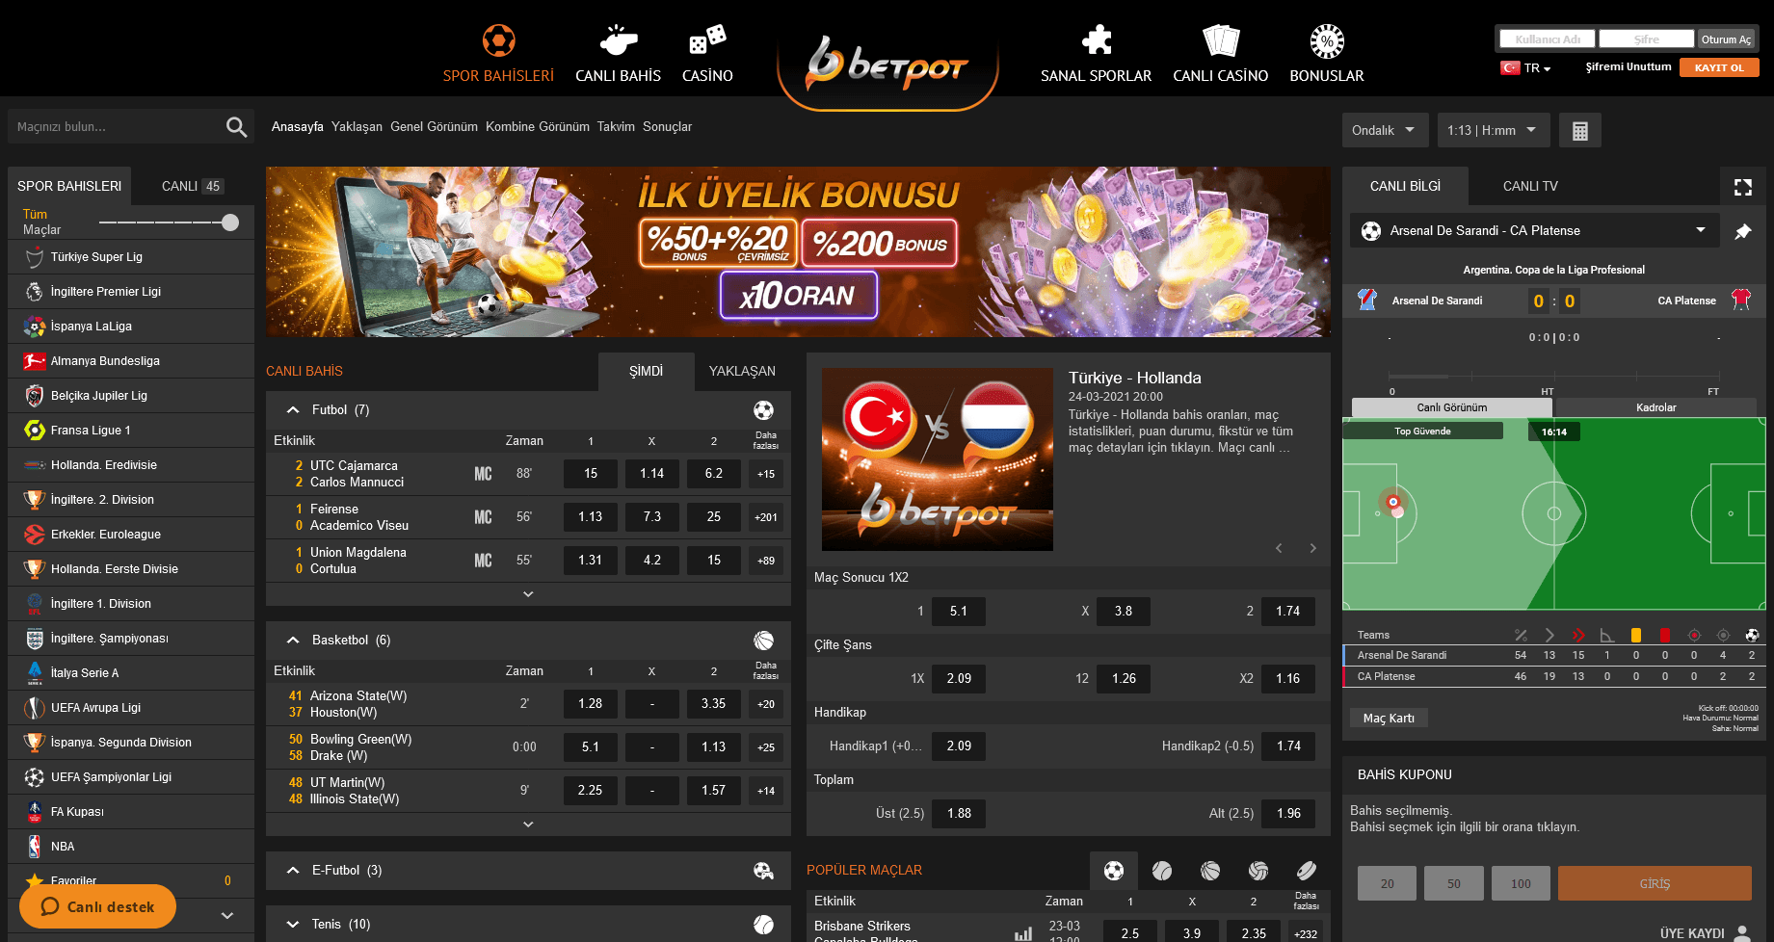Open Casino dice icon
Screen dimensions: 1774x942
(x=707, y=40)
